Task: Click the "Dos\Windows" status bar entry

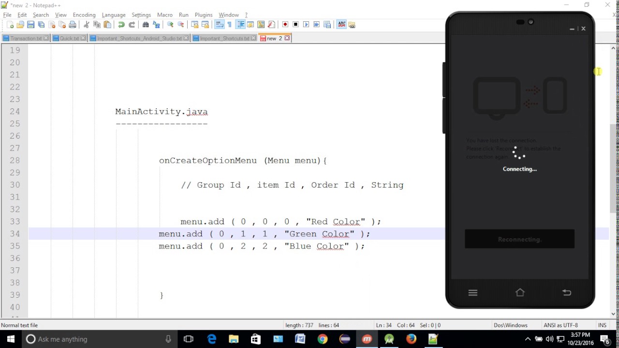Action: [x=511, y=325]
